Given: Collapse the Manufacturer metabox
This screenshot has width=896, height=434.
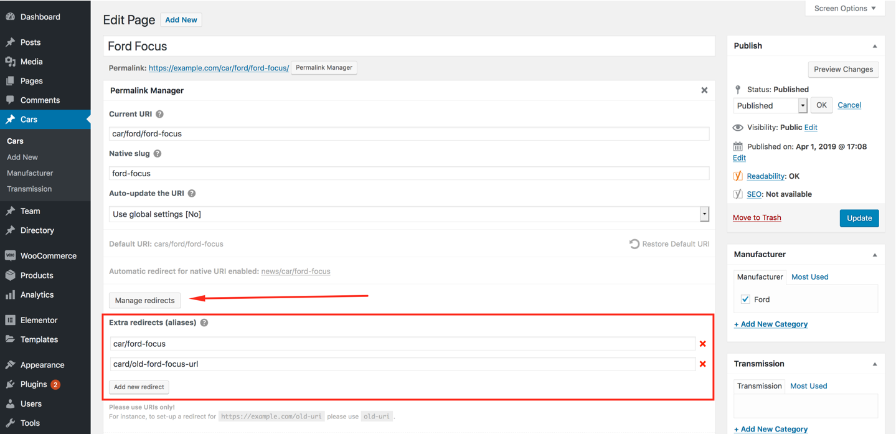Looking at the screenshot, I should [875, 255].
